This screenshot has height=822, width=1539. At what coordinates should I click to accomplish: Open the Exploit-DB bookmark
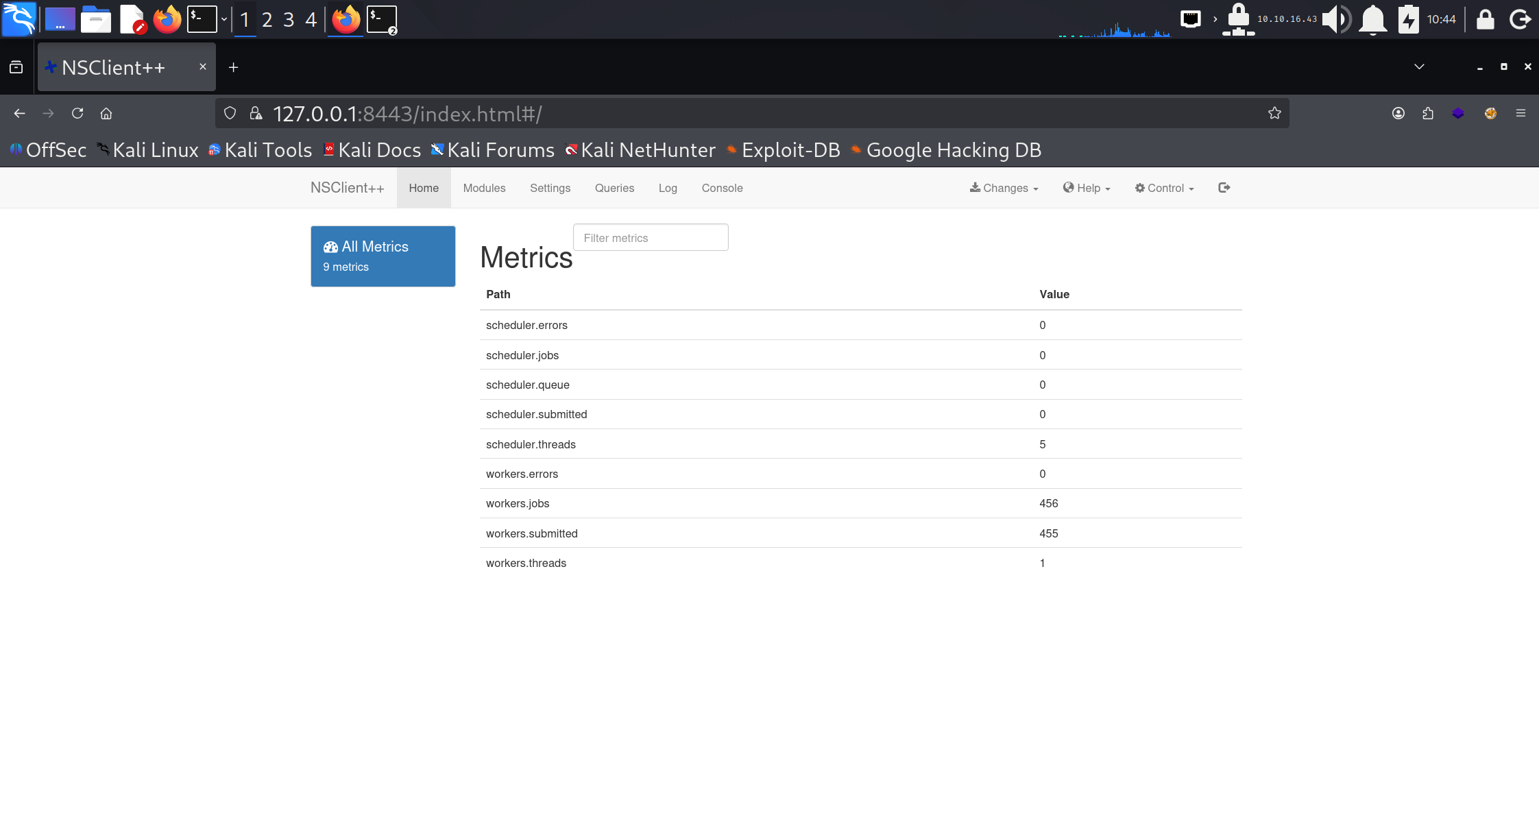tap(783, 150)
